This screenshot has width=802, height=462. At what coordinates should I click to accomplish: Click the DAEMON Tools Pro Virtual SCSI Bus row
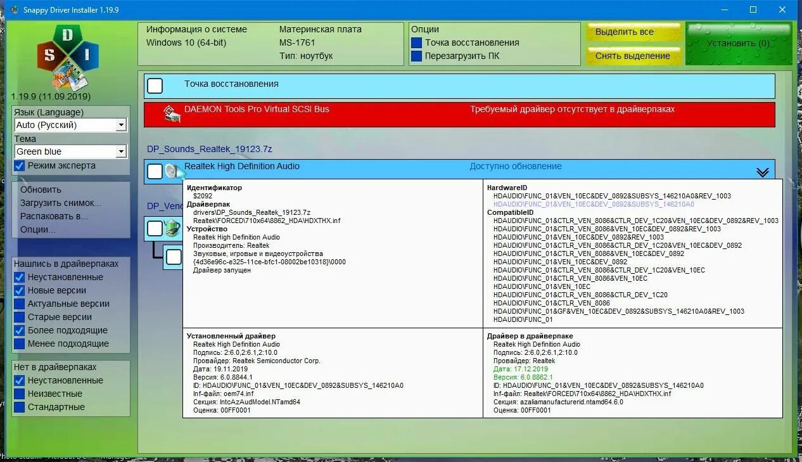pyautogui.click(x=459, y=114)
